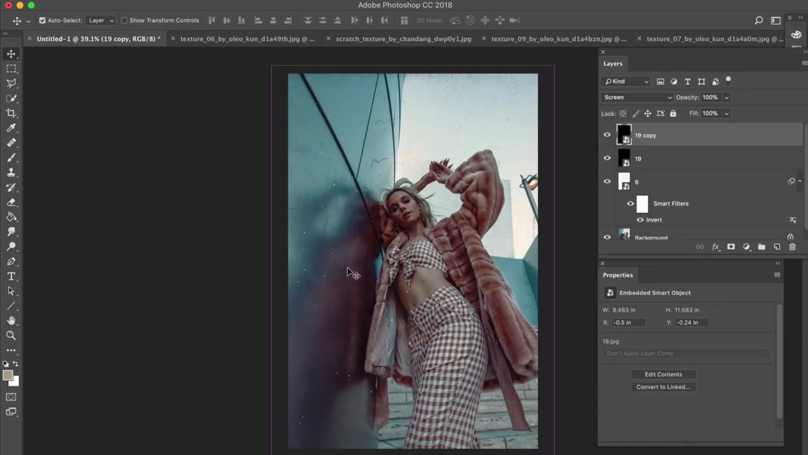Open the Opacity slider dropdown arrow
This screenshot has width=808, height=455.
(x=727, y=98)
